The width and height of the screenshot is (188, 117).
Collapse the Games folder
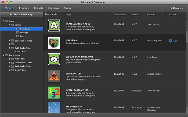point(9,25)
